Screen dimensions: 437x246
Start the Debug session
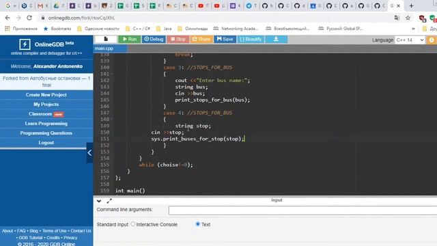tap(154, 39)
